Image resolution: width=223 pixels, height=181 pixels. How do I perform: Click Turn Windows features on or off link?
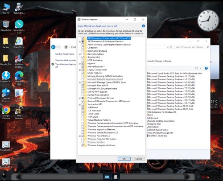[66, 66]
